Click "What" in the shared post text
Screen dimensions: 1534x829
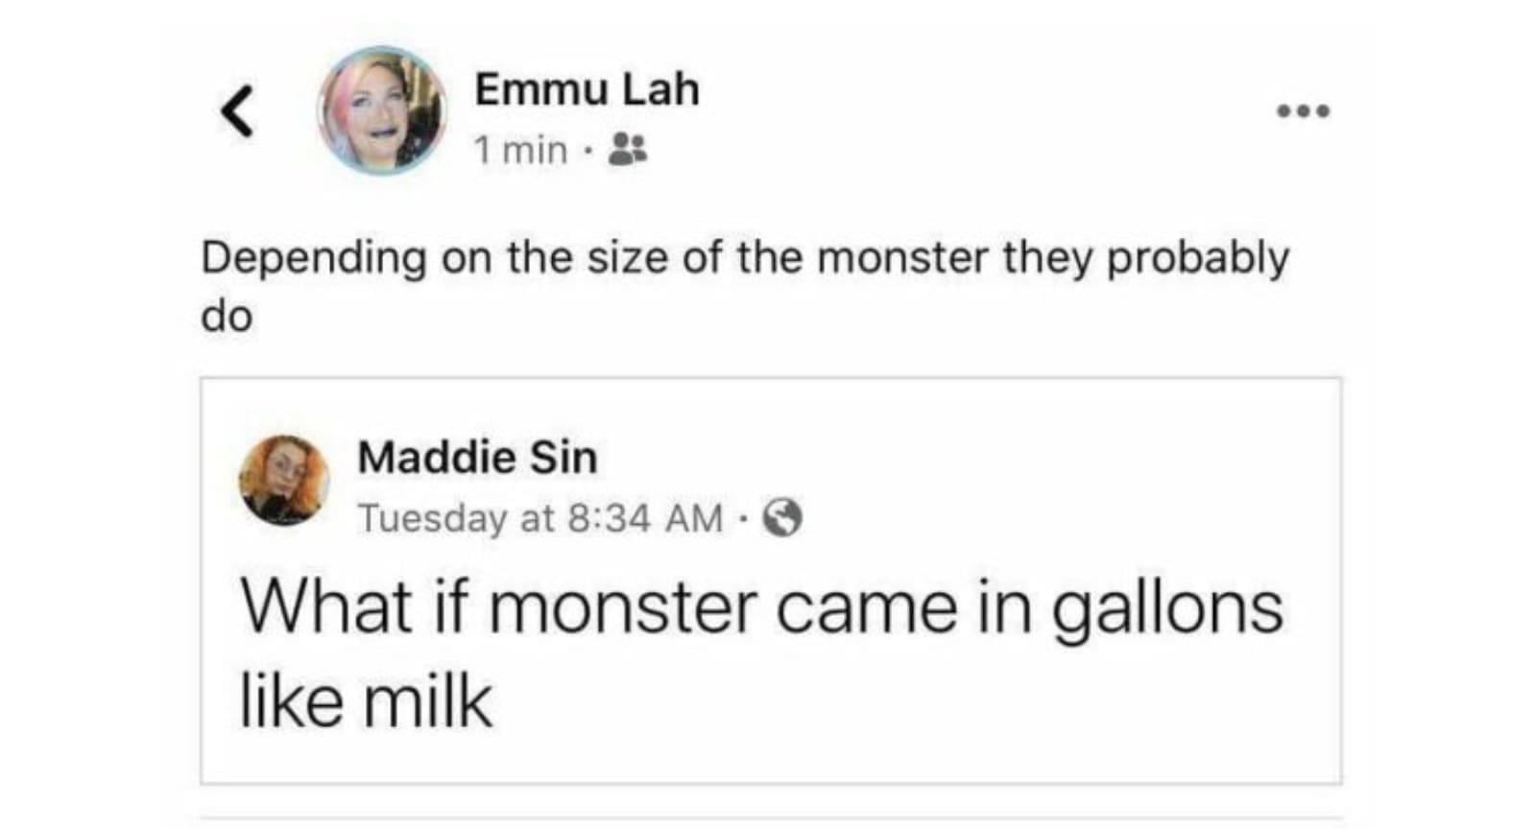326,607
